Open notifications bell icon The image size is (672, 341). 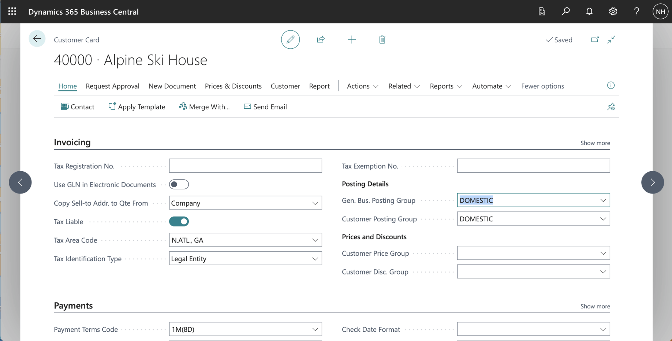(589, 11)
